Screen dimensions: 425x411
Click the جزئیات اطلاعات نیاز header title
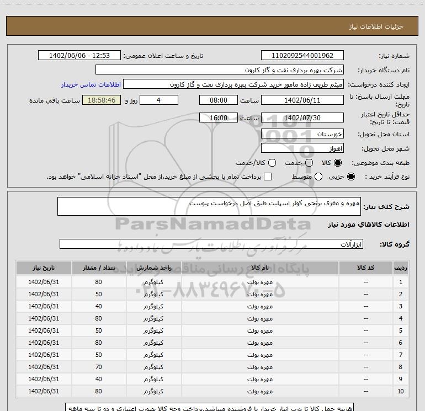pos(376,26)
